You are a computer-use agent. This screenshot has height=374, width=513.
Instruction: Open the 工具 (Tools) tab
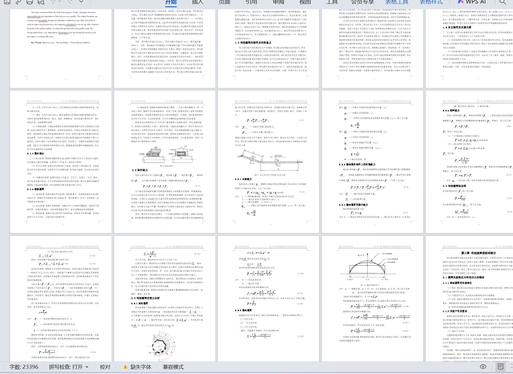pyautogui.click(x=332, y=2)
